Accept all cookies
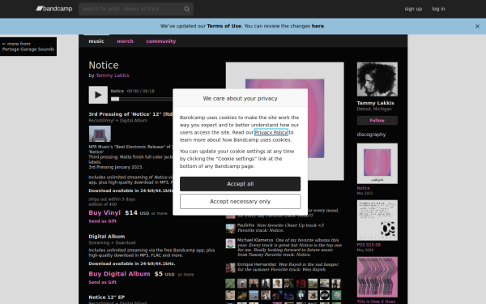This screenshot has width=486, height=304. coord(241,184)
